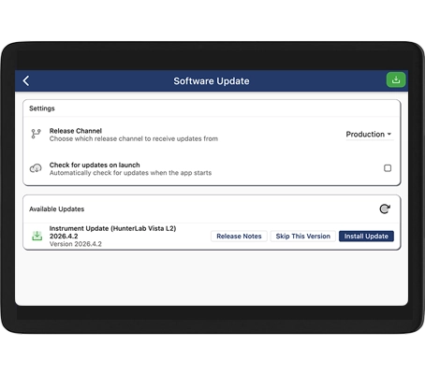Start the Install Update button

click(x=366, y=237)
